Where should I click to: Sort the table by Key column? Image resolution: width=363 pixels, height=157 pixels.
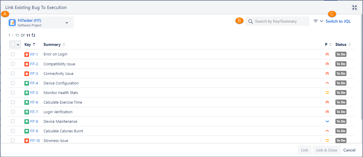tap(30, 45)
